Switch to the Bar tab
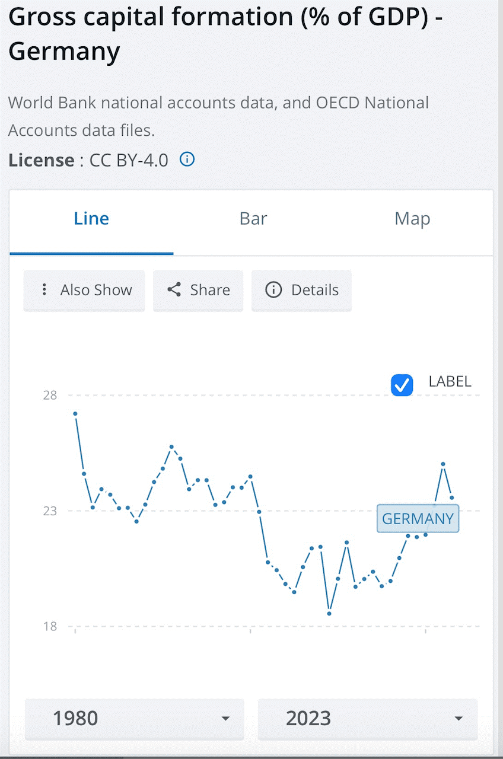Viewport: 503px width, 759px height. click(253, 219)
